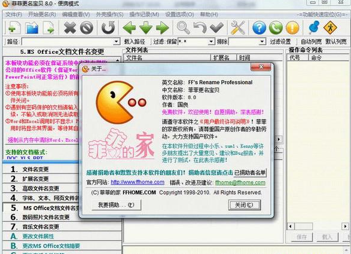Click the add file icon with green plus
Screen dimensions: 351x254
coord(14,27)
